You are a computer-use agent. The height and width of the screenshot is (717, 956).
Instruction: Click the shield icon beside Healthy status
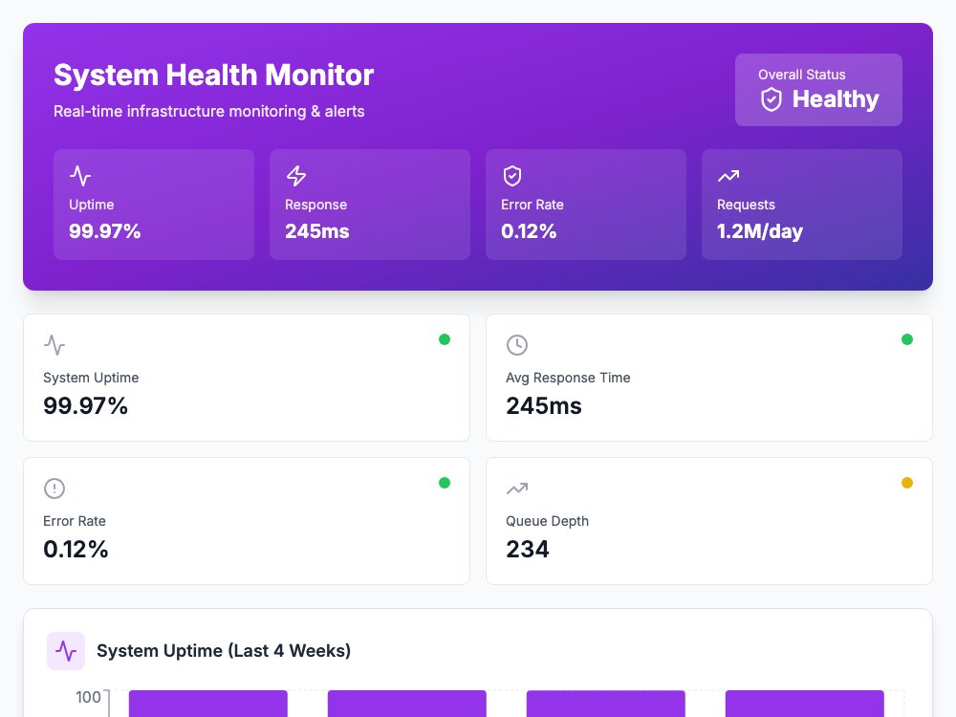click(x=771, y=99)
